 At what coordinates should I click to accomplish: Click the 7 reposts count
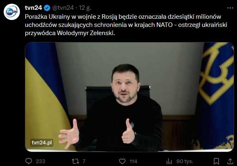84,161
